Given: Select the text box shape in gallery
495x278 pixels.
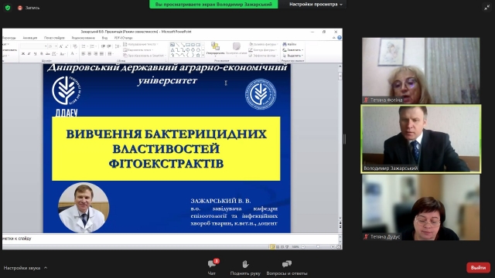Looking at the screenshot, I should click(172, 45).
